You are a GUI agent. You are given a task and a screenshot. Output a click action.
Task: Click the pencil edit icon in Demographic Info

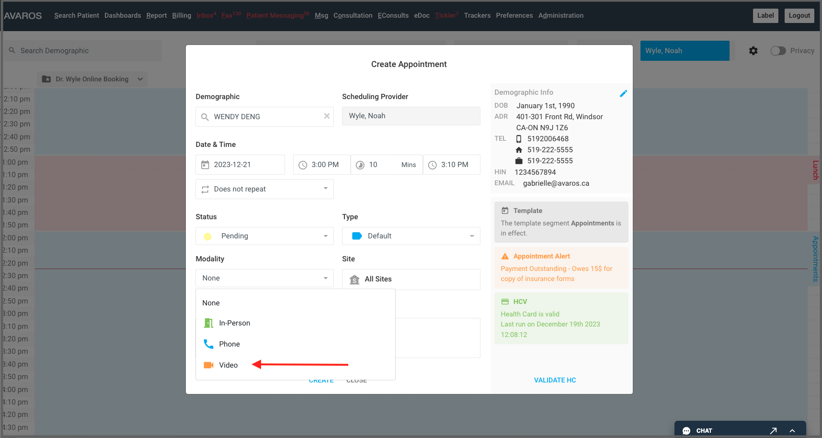tap(623, 93)
